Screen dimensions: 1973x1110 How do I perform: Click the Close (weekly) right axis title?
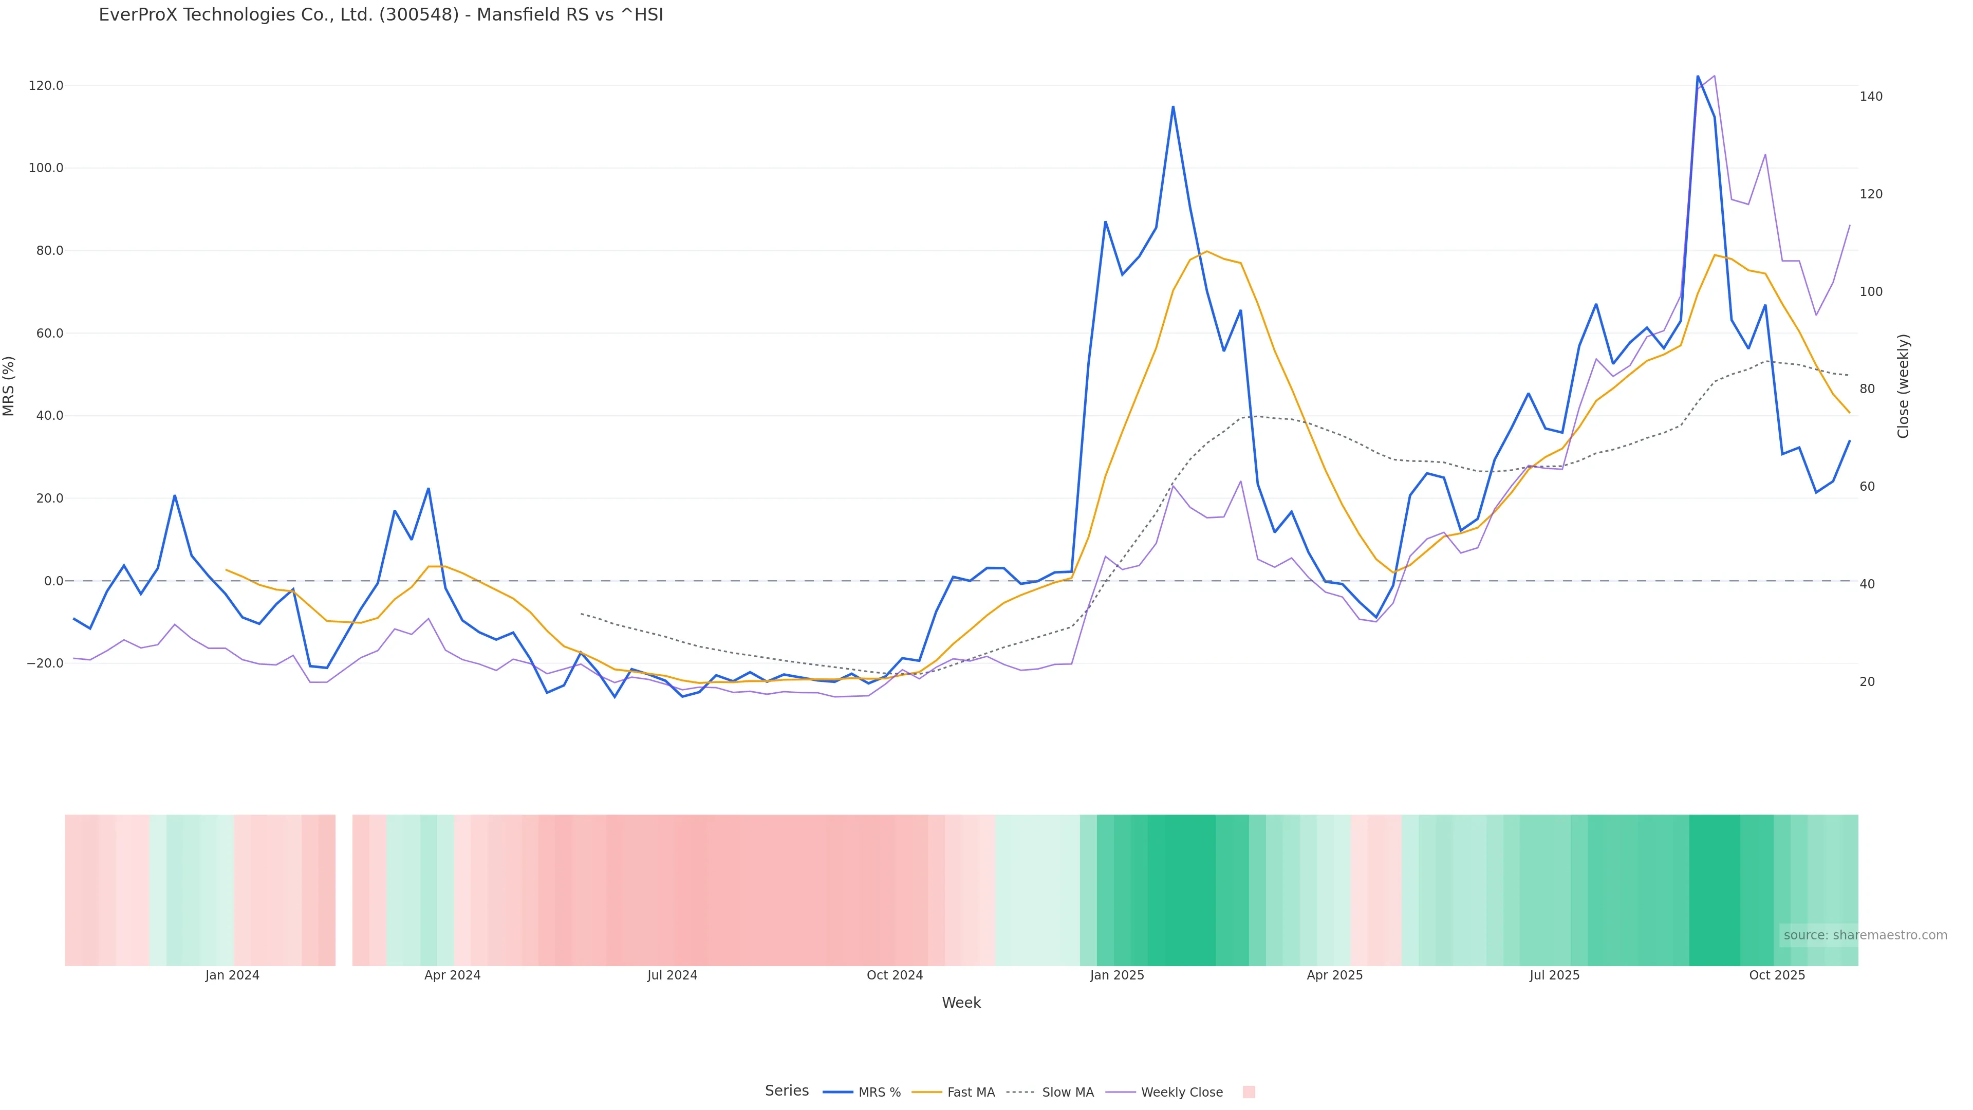pyautogui.click(x=1903, y=386)
